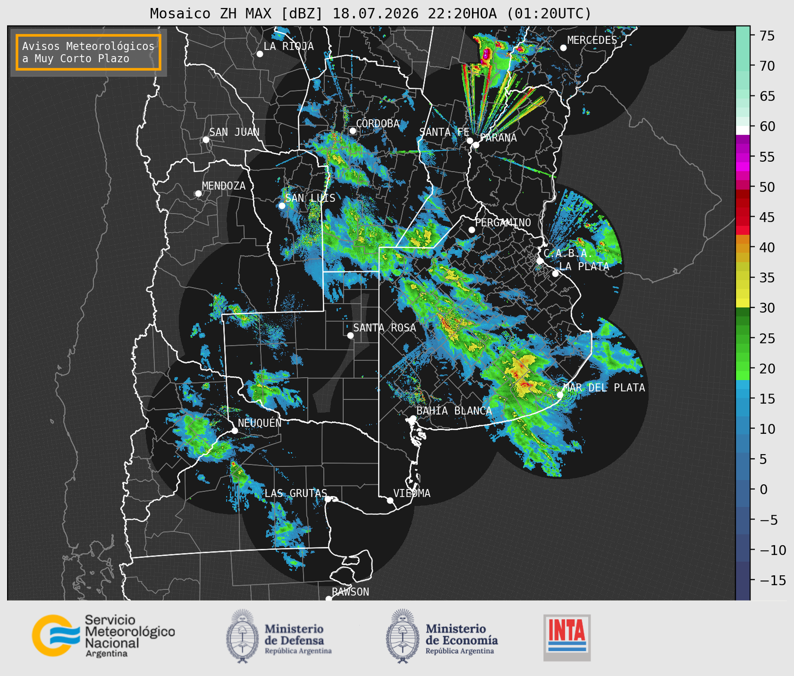
Task: Click the San Luis city label
Action: pyautogui.click(x=310, y=198)
